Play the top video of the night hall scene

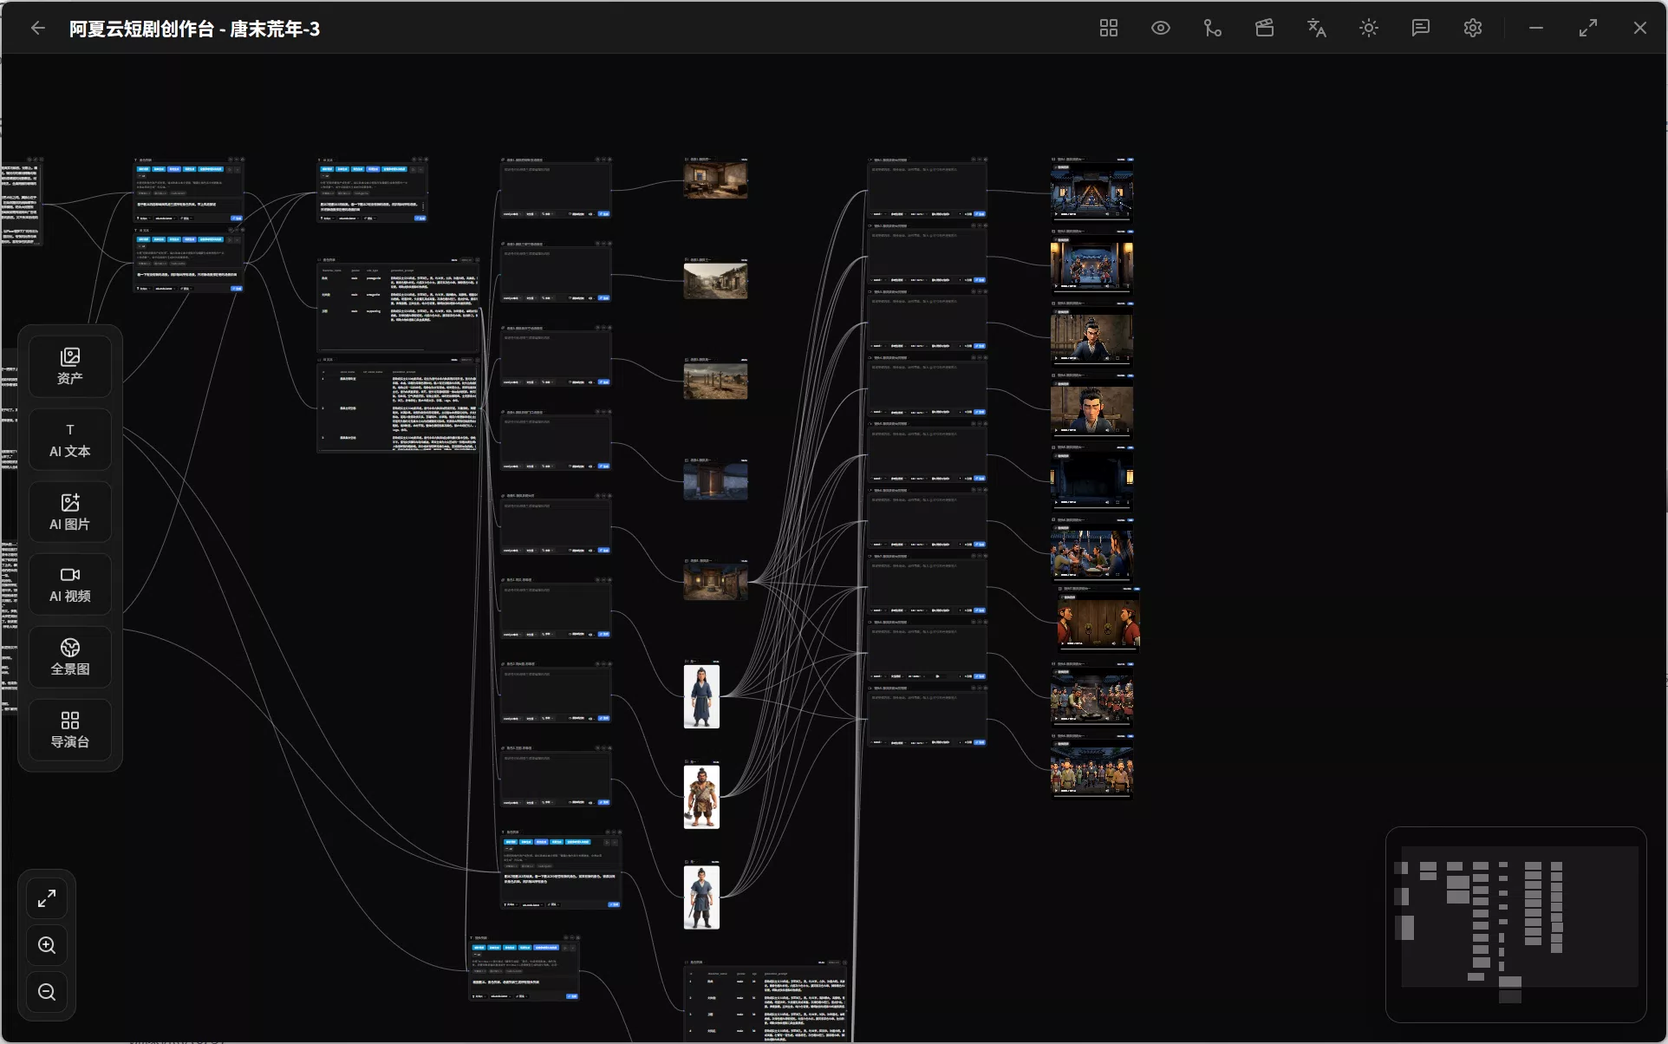[x=1055, y=213]
